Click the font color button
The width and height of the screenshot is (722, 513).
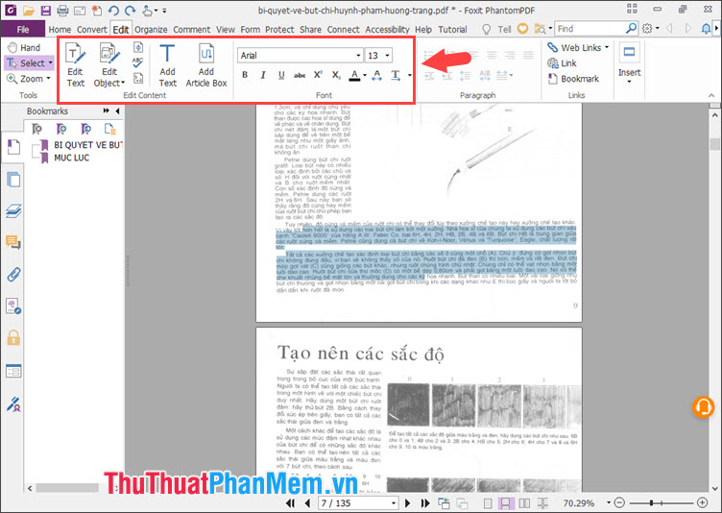pos(354,75)
